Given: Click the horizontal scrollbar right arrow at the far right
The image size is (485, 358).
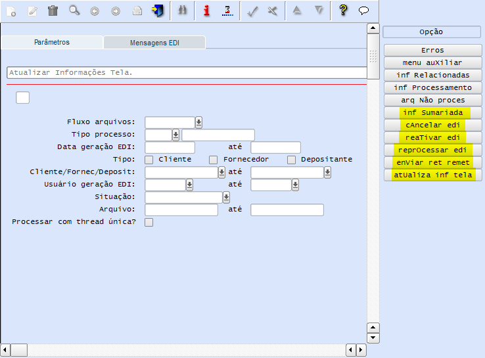Looking at the screenshot, I should [x=361, y=350].
